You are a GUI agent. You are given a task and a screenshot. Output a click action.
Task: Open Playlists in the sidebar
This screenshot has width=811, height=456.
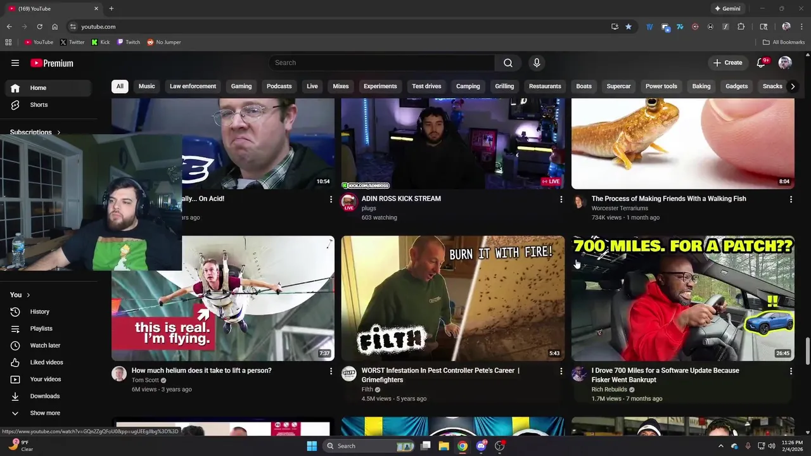click(x=48, y=329)
